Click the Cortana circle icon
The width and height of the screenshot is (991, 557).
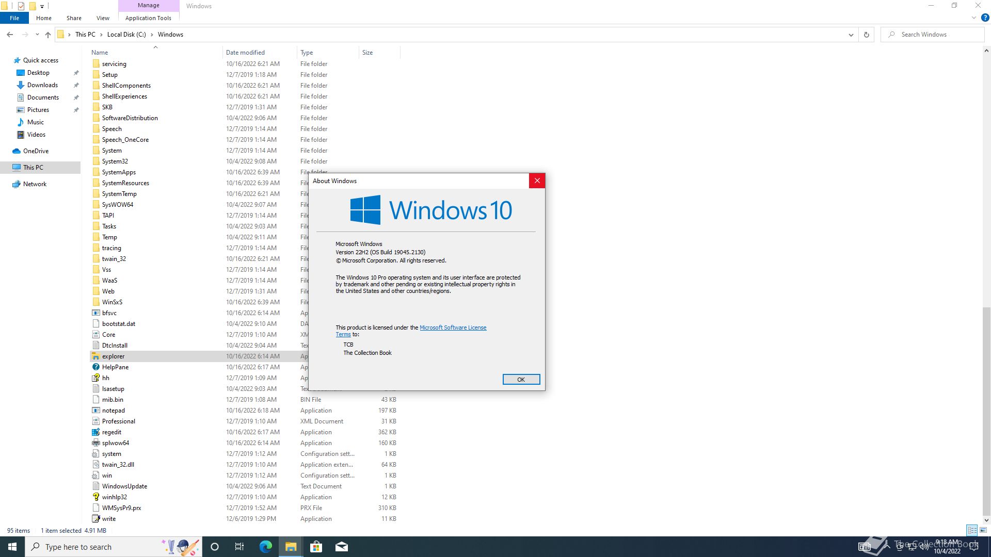tap(215, 547)
